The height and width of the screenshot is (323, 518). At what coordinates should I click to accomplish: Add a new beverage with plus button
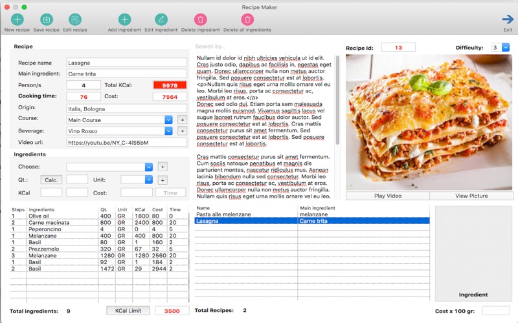click(183, 131)
